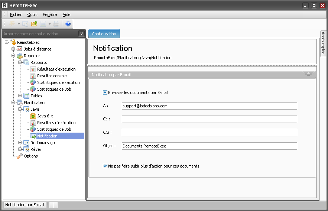This screenshot has height=211, width=328.
Task: Open the Fichier menu
Action: pyautogui.click(x=16, y=14)
